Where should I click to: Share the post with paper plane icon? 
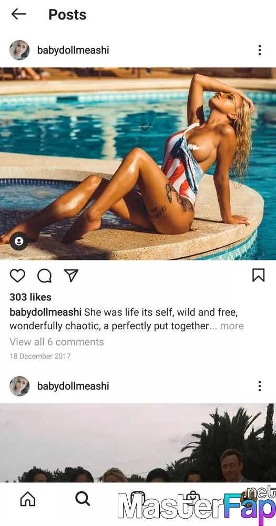point(71,276)
